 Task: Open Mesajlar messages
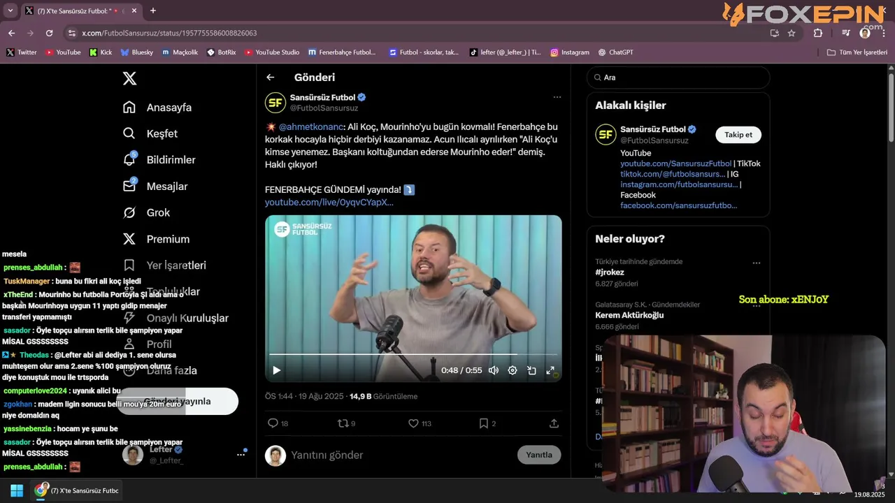pos(155,187)
